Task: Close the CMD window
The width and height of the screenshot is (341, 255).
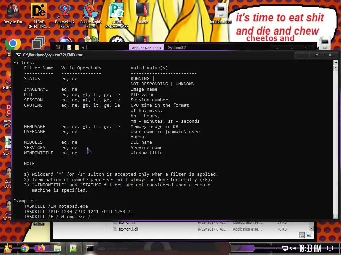Action: (x=330, y=55)
